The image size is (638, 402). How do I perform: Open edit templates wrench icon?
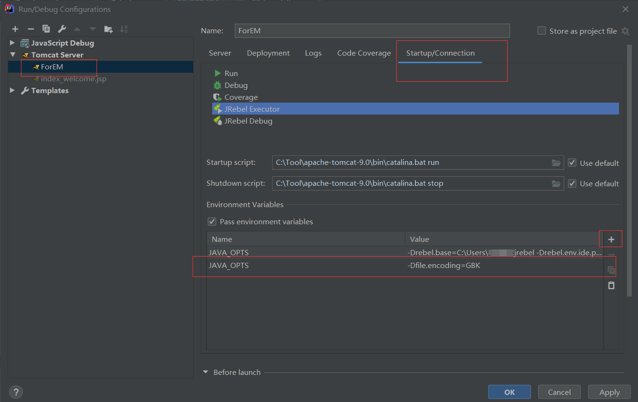(x=62, y=29)
